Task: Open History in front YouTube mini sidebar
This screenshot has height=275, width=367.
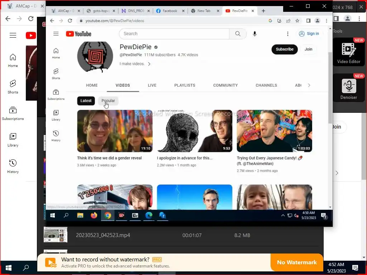Action: (x=56, y=136)
